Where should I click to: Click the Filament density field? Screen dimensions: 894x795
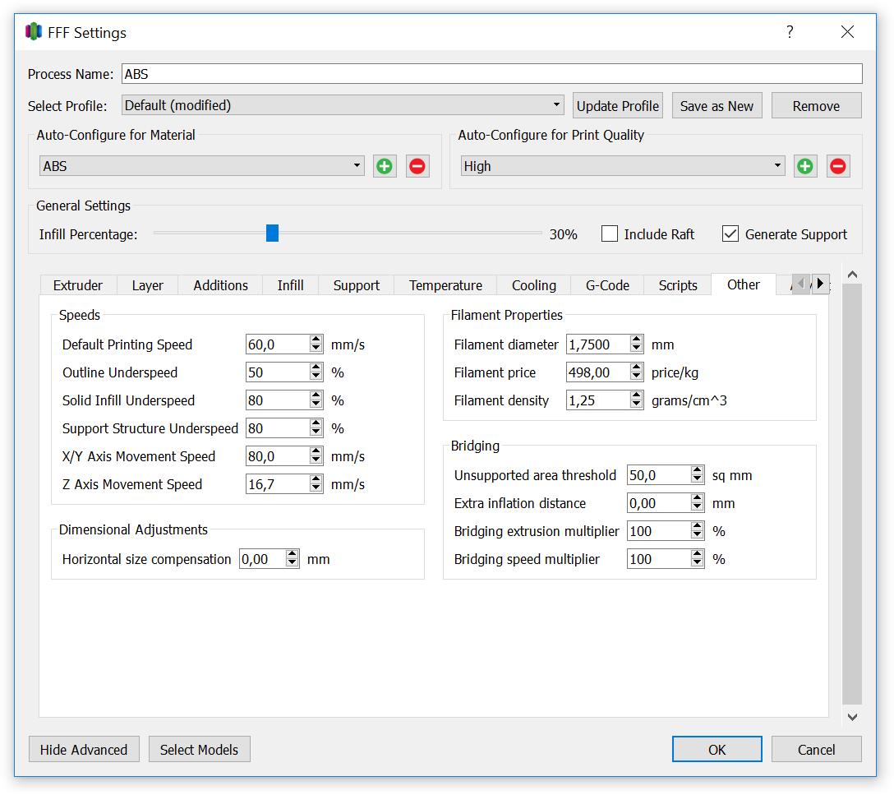pos(598,400)
